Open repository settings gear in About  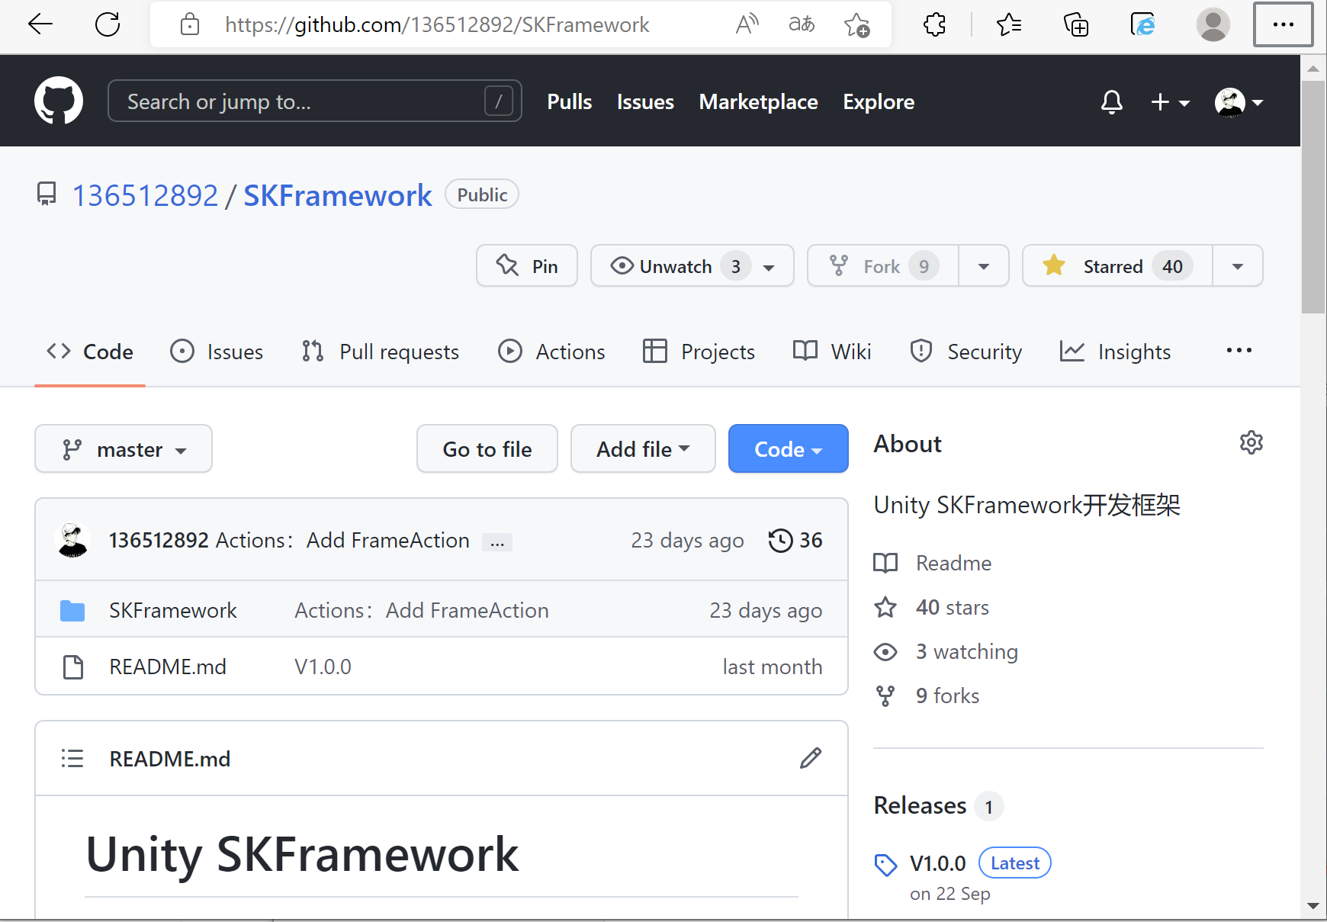coord(1251,442)
